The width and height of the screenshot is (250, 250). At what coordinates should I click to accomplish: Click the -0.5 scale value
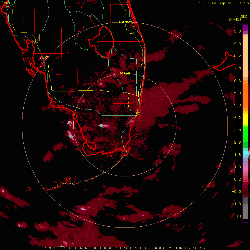[236, 192]
